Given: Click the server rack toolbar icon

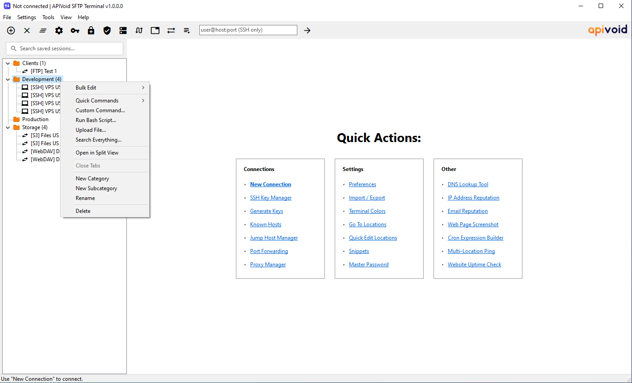Looking at the screenshot, I should point(123,30).
